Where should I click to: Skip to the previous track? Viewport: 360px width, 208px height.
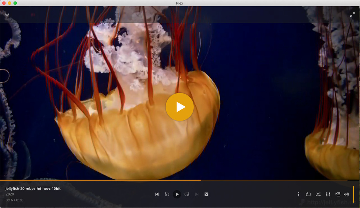[157, 194]
